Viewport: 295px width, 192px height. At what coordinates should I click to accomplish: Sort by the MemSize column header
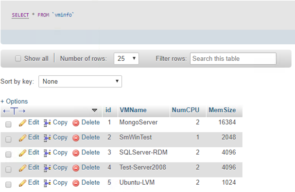222,110
